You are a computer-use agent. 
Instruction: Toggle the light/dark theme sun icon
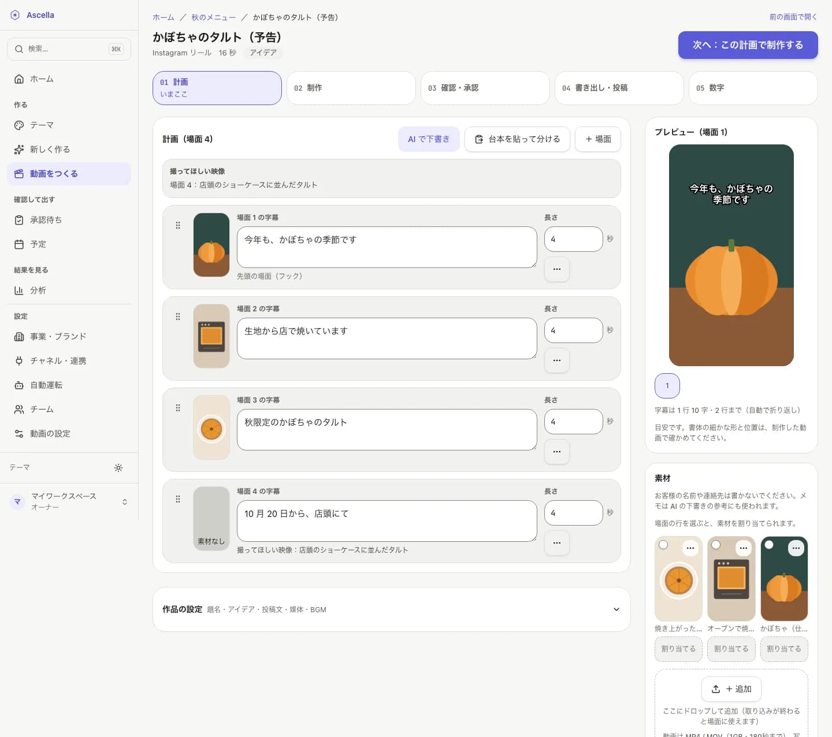coord(118,468)
